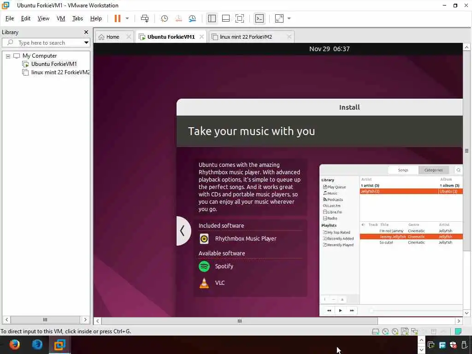
Task: Click the library horizontal scrollbar thumb
Action: [45, 320]
